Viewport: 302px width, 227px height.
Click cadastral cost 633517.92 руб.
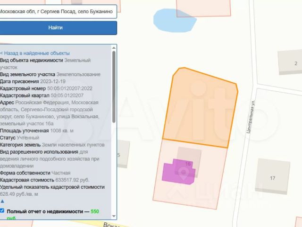[72, 180]
